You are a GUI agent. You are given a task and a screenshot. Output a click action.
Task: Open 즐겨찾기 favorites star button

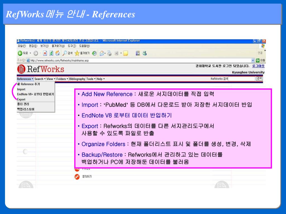[82, 53]
